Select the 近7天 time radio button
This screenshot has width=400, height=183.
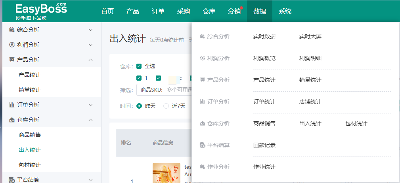tap(166, 106)
